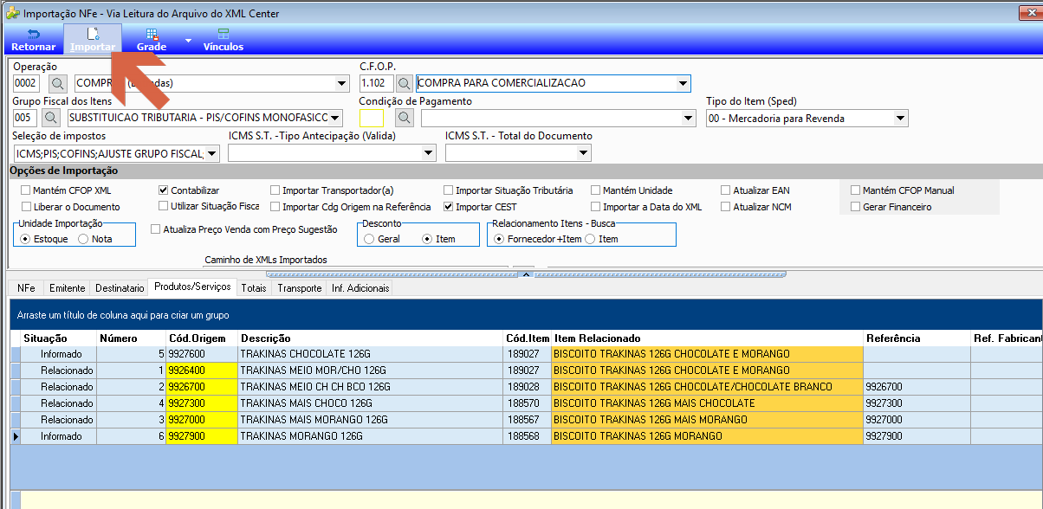The width and height of the screenshot is (1043, 509).
Task: Click the Importar toolbar button
Action: (93, 40)
